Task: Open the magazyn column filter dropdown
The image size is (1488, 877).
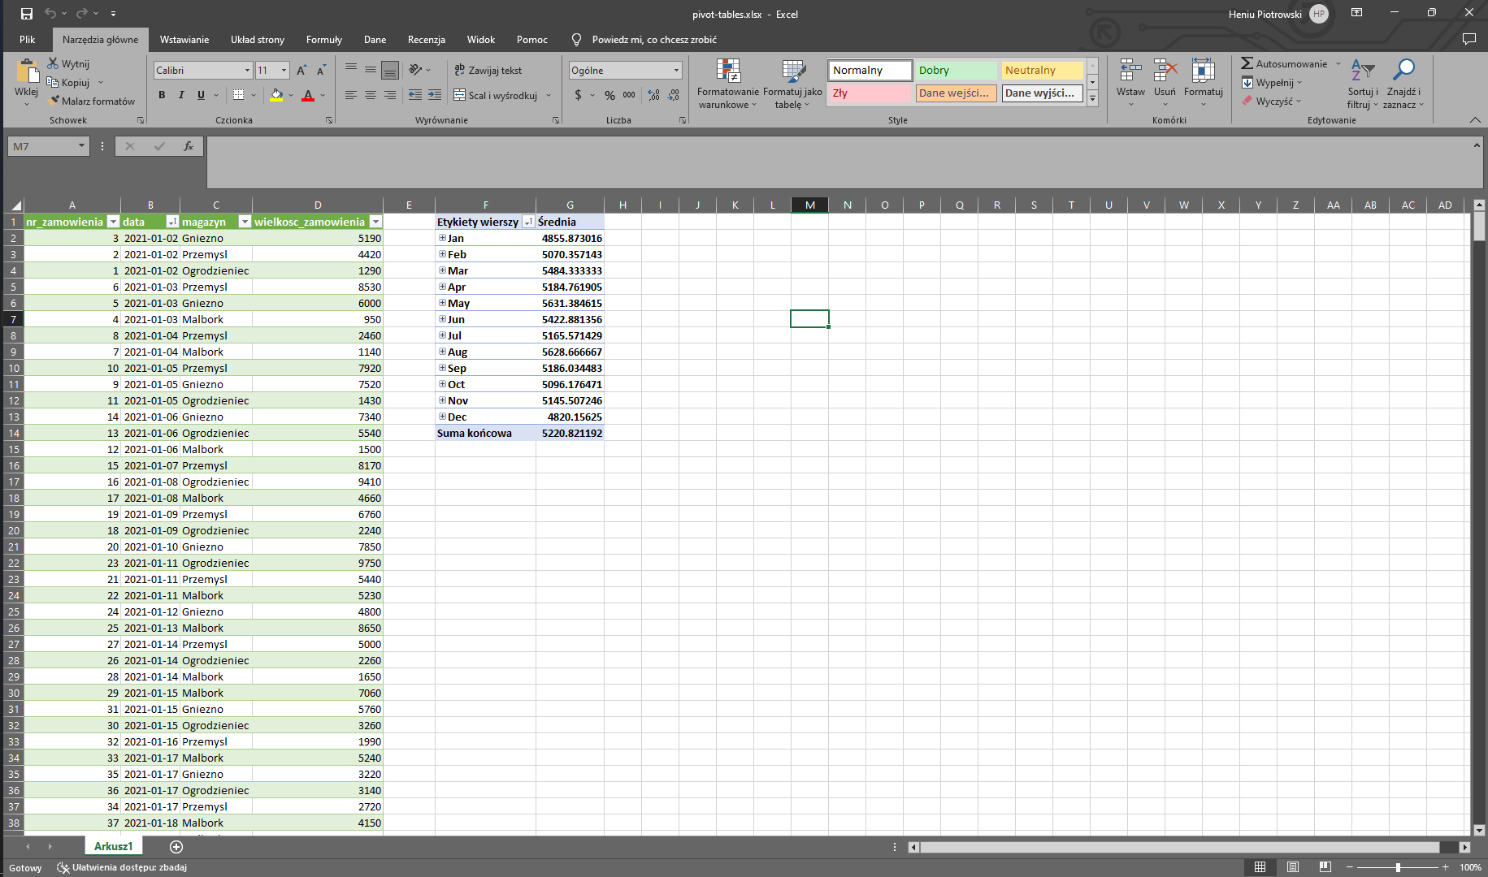Action: coord(244,222)
